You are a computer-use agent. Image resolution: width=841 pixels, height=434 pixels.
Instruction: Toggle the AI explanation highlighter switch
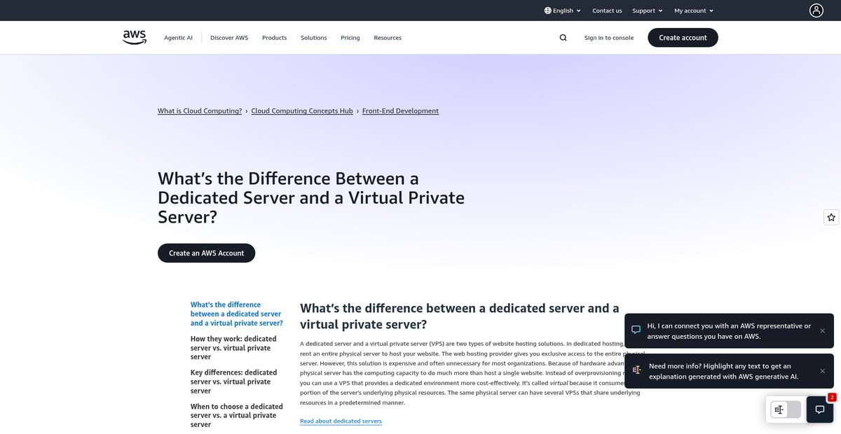(x=785, y=409)
